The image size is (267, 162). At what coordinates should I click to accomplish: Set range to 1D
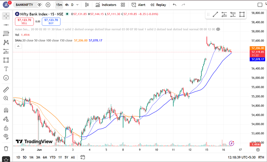tap(18, 157)
